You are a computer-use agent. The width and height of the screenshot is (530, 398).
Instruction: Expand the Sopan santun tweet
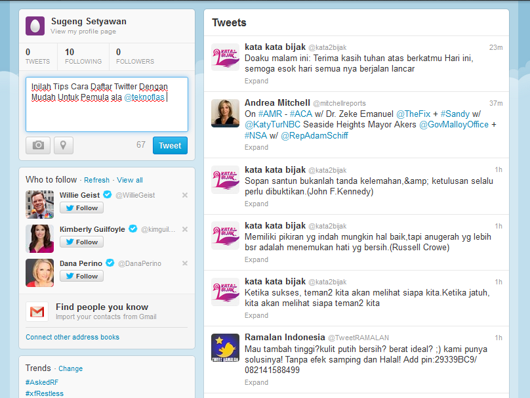click(x=256, y=204)
